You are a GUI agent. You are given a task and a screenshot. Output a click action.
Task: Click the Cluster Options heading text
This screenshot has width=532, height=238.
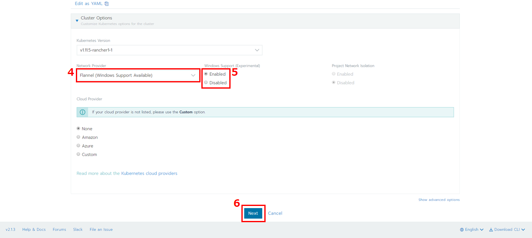(96, 18)
